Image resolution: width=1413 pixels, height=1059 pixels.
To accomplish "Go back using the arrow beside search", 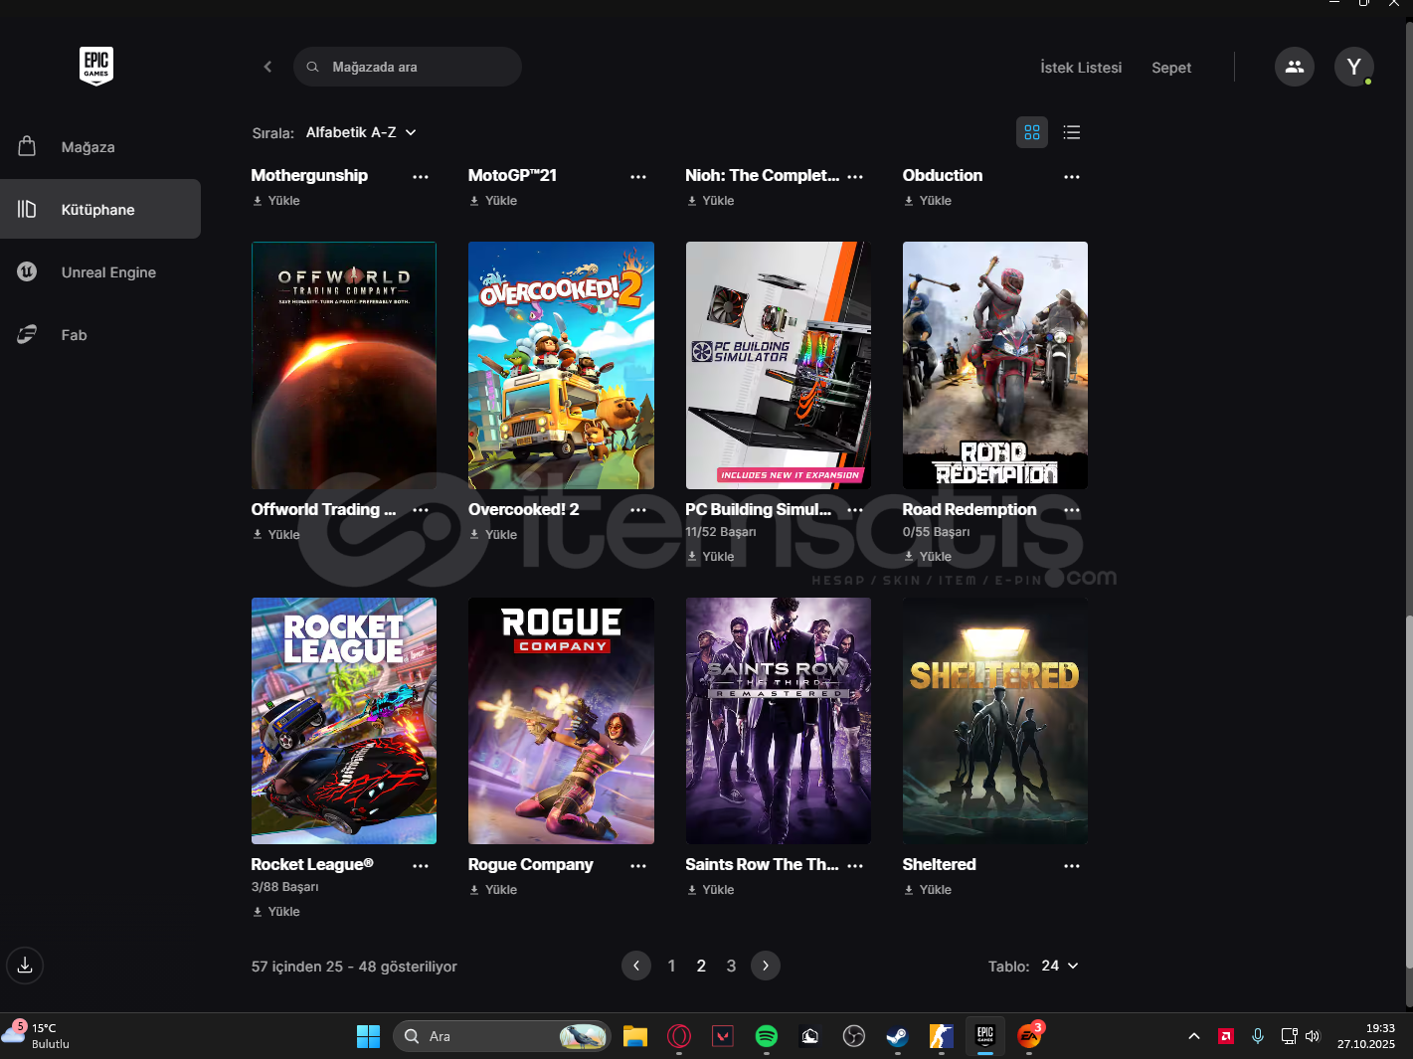I will click(x=267, y=67).
